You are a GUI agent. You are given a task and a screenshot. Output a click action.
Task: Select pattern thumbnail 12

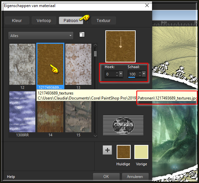coord(22,64)
